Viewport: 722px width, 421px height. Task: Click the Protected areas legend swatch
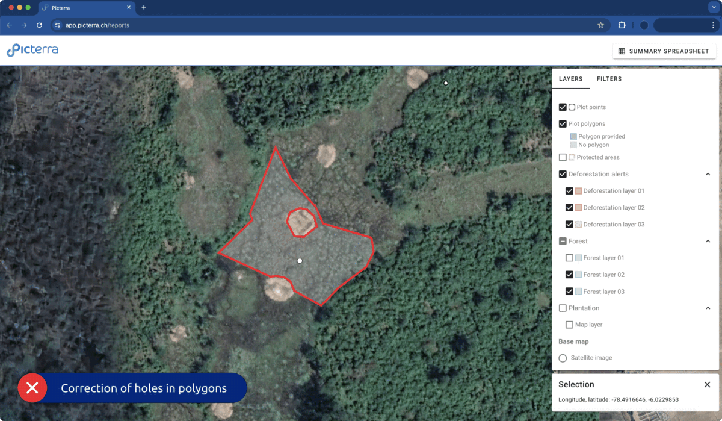(572, 157)
